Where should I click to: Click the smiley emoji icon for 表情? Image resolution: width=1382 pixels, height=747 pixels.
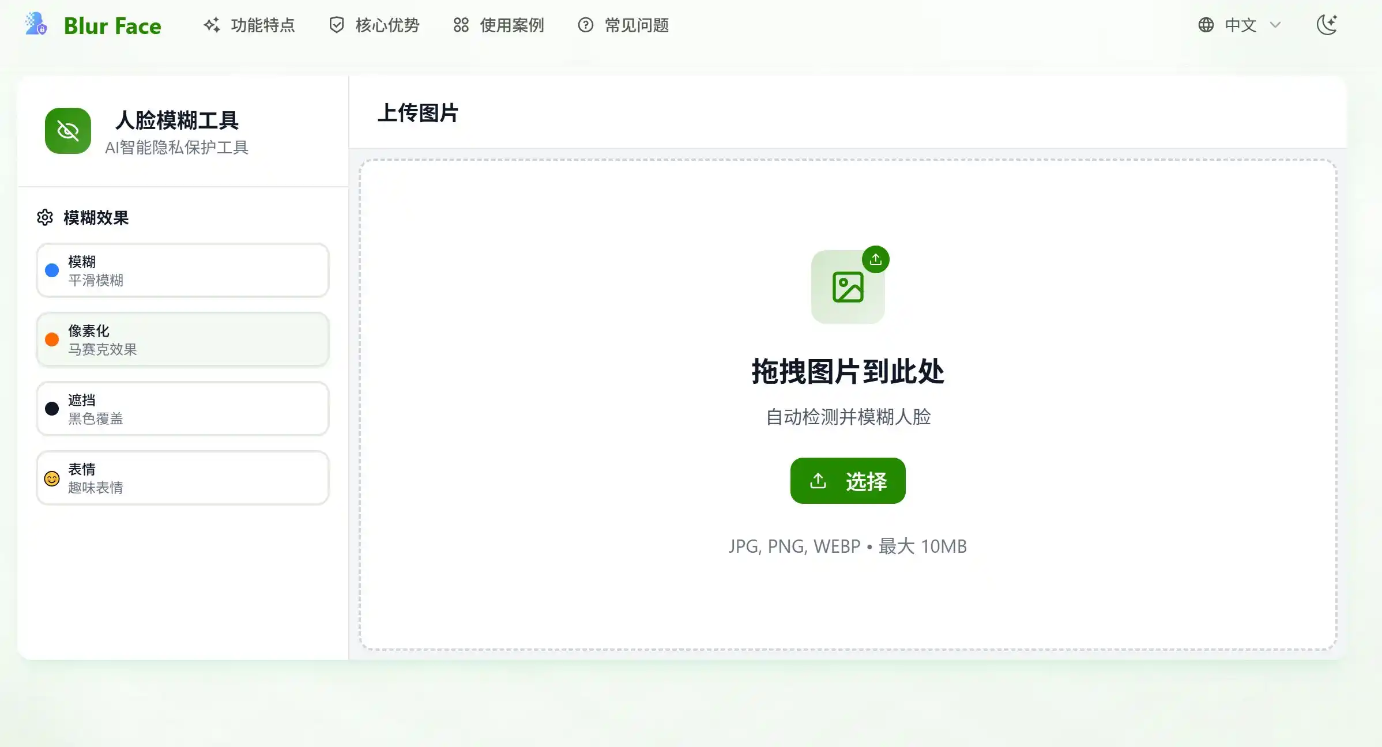click(52, 478)
